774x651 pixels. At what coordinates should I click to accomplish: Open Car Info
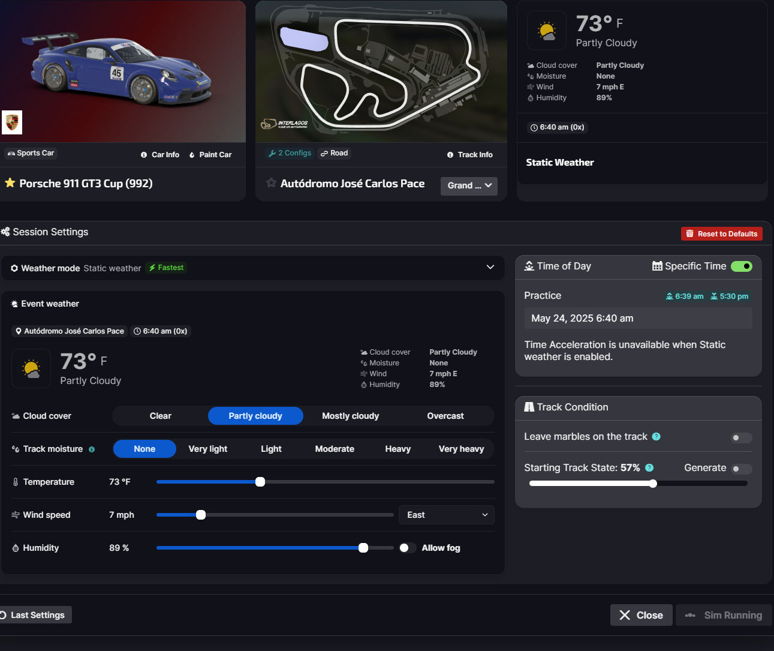[160, 155]
